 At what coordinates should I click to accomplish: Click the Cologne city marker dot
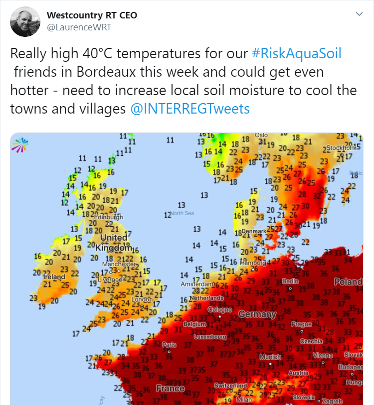[219, 316]
